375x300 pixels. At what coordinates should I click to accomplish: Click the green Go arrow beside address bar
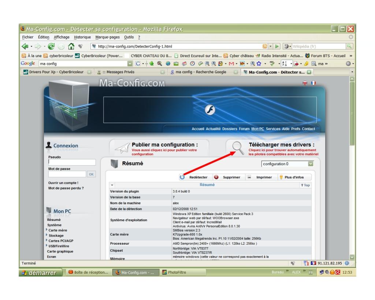pos(277,47)
